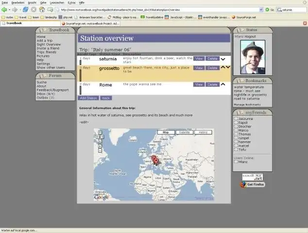Viewport: 308px width, 233px height.
Task: Click the green Go button icon
Action: (x=267, y=10)
